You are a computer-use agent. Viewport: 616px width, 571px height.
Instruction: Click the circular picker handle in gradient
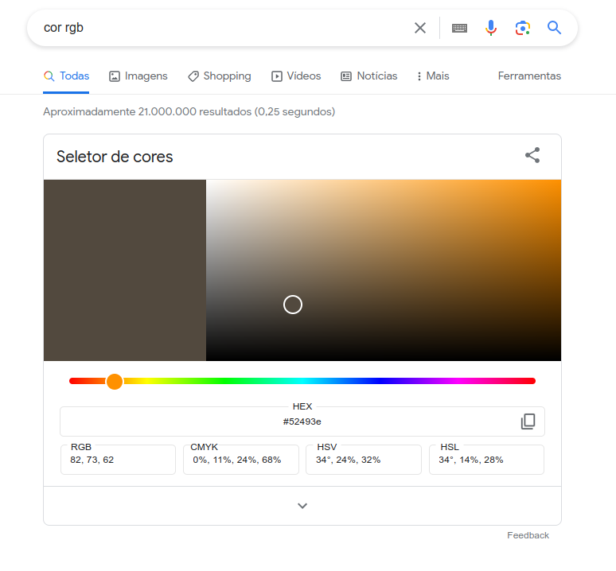[293, 305]
